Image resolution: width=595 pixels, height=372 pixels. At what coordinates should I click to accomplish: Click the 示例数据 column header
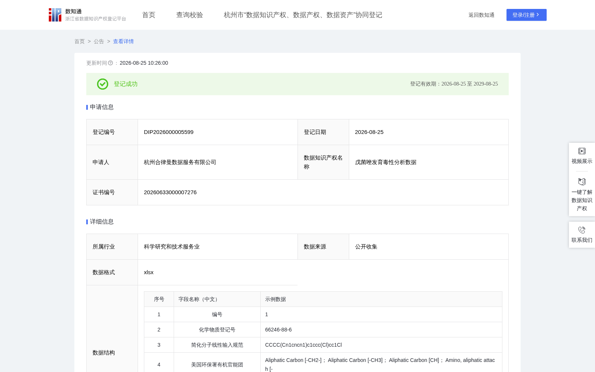381,299
